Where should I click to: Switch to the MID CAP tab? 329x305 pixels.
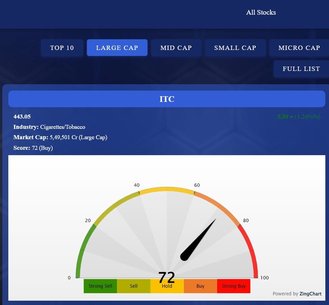[176, 48]
